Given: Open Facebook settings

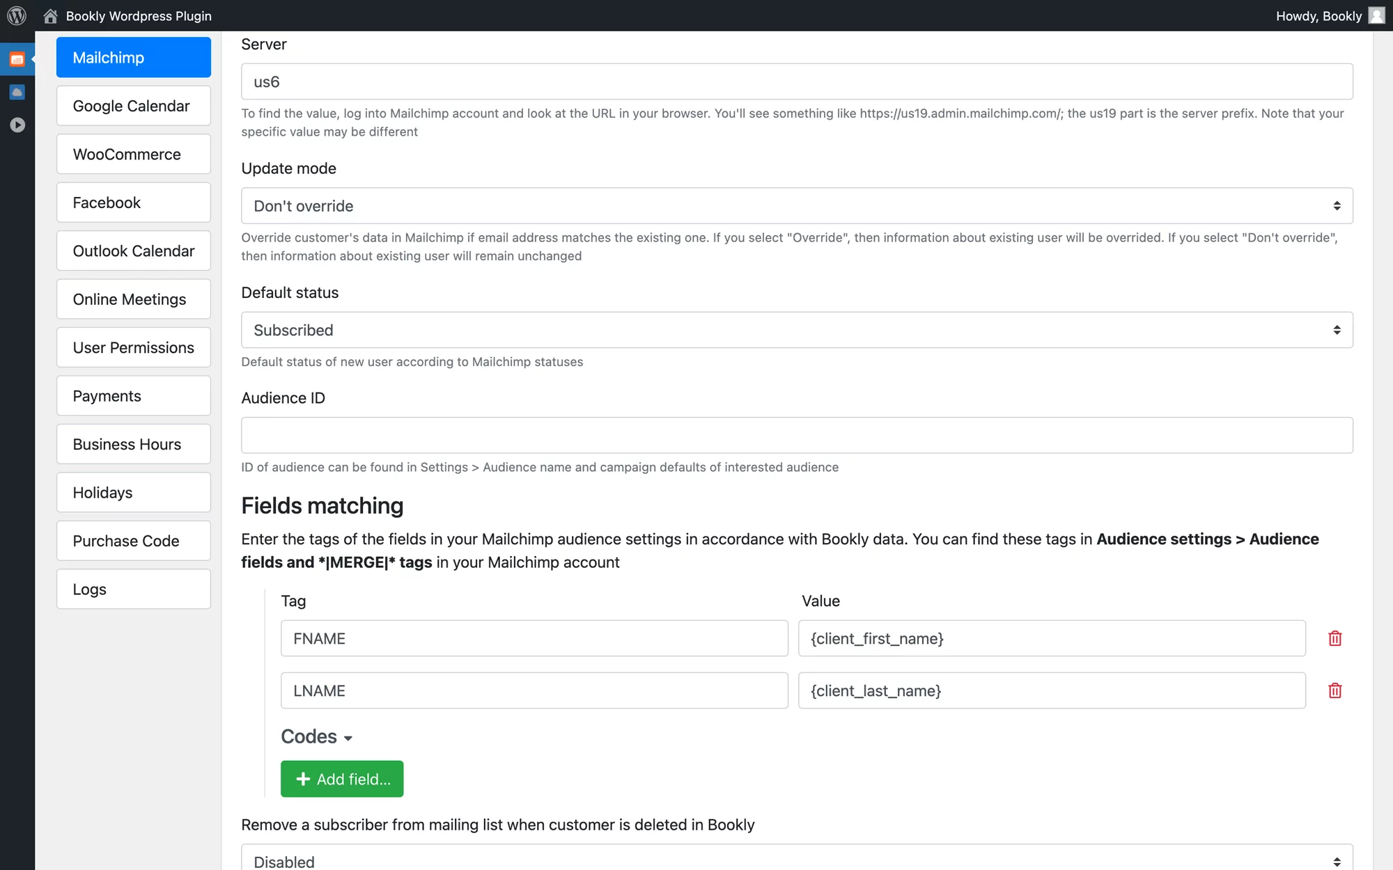Looking at the screenshot, I should pos(134,203).
